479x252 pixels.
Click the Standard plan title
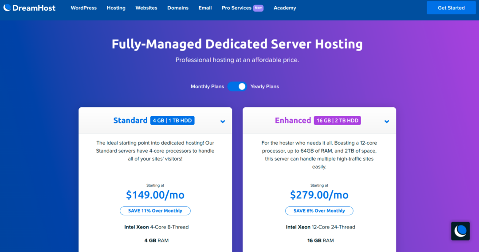point(130,120)
